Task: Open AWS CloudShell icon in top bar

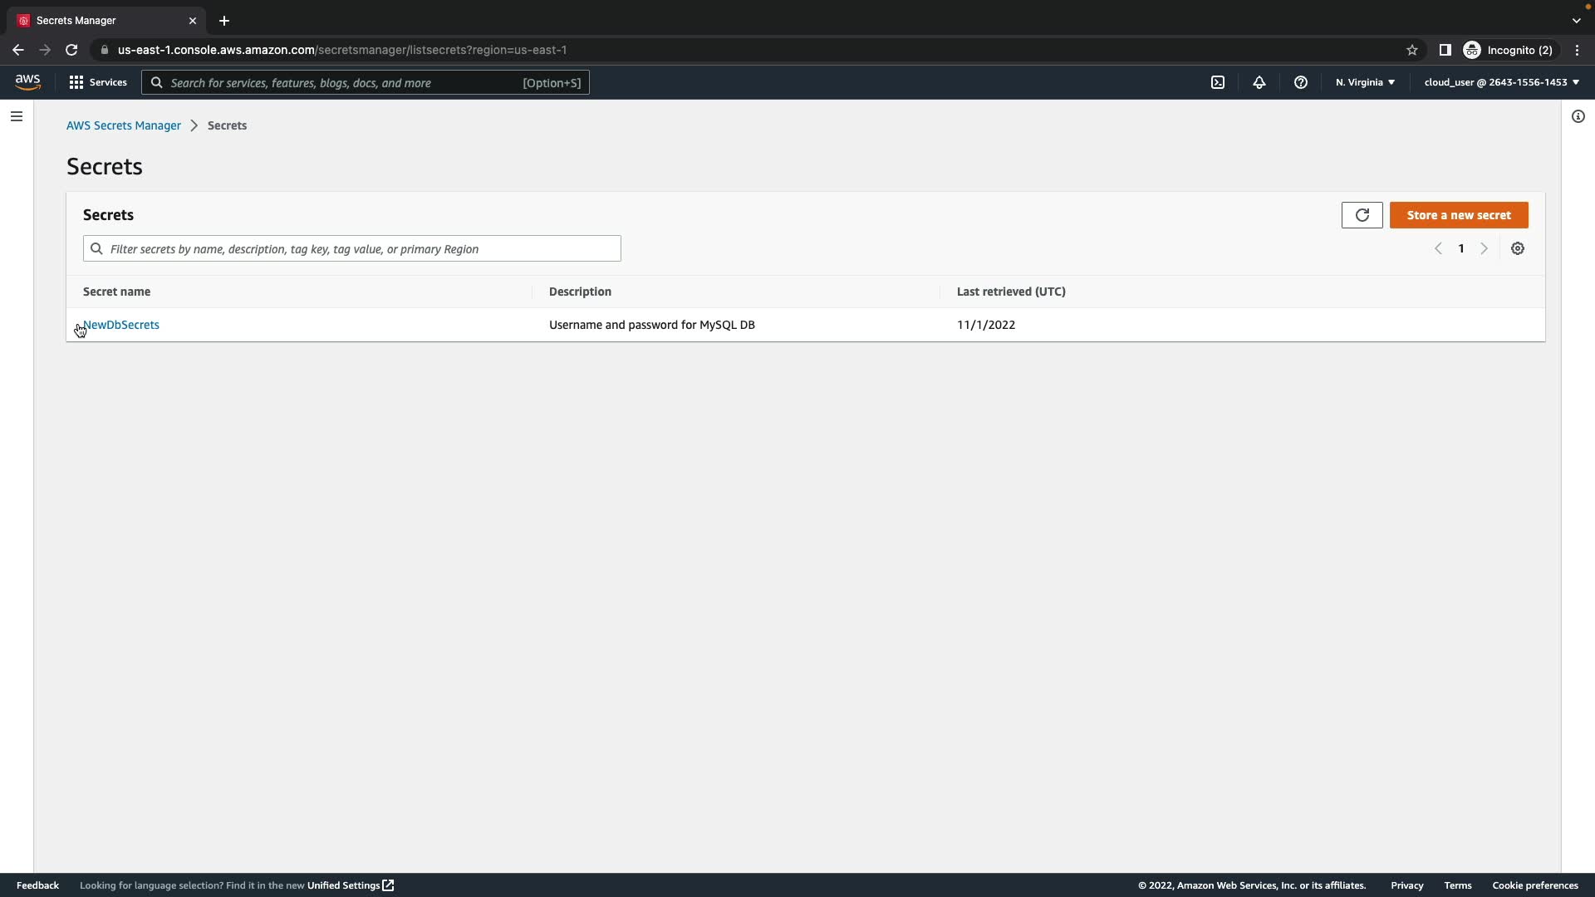Action: click(x=1218, y=82)
